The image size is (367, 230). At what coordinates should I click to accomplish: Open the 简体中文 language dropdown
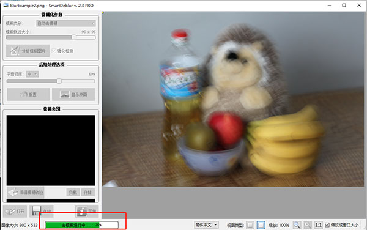(x=206, y=225)
